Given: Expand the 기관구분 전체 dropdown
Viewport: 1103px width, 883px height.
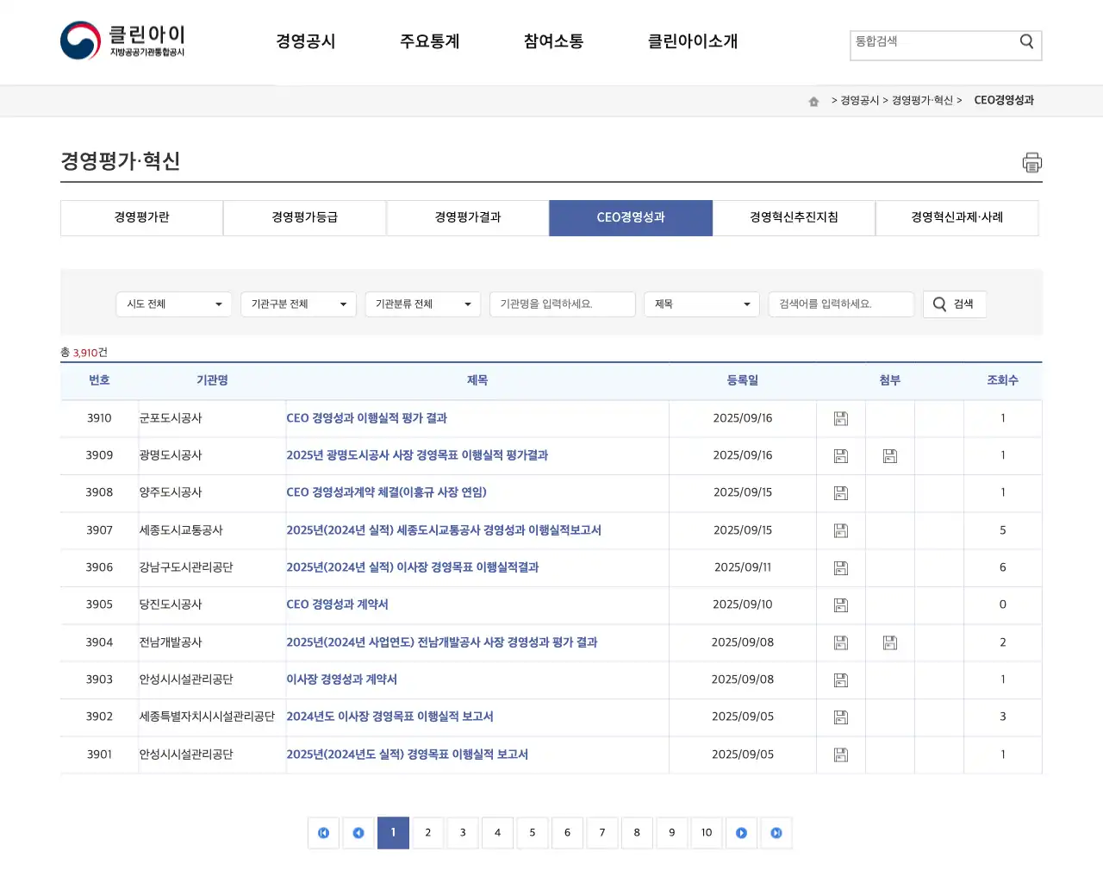Looking at the screenshot, I should tap(298, 304).
